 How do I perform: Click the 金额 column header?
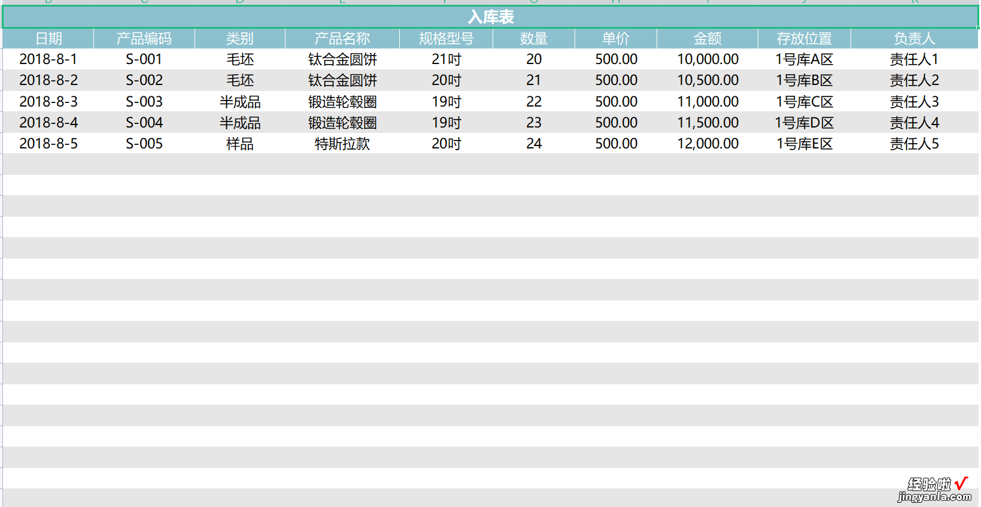click(707, 38)
